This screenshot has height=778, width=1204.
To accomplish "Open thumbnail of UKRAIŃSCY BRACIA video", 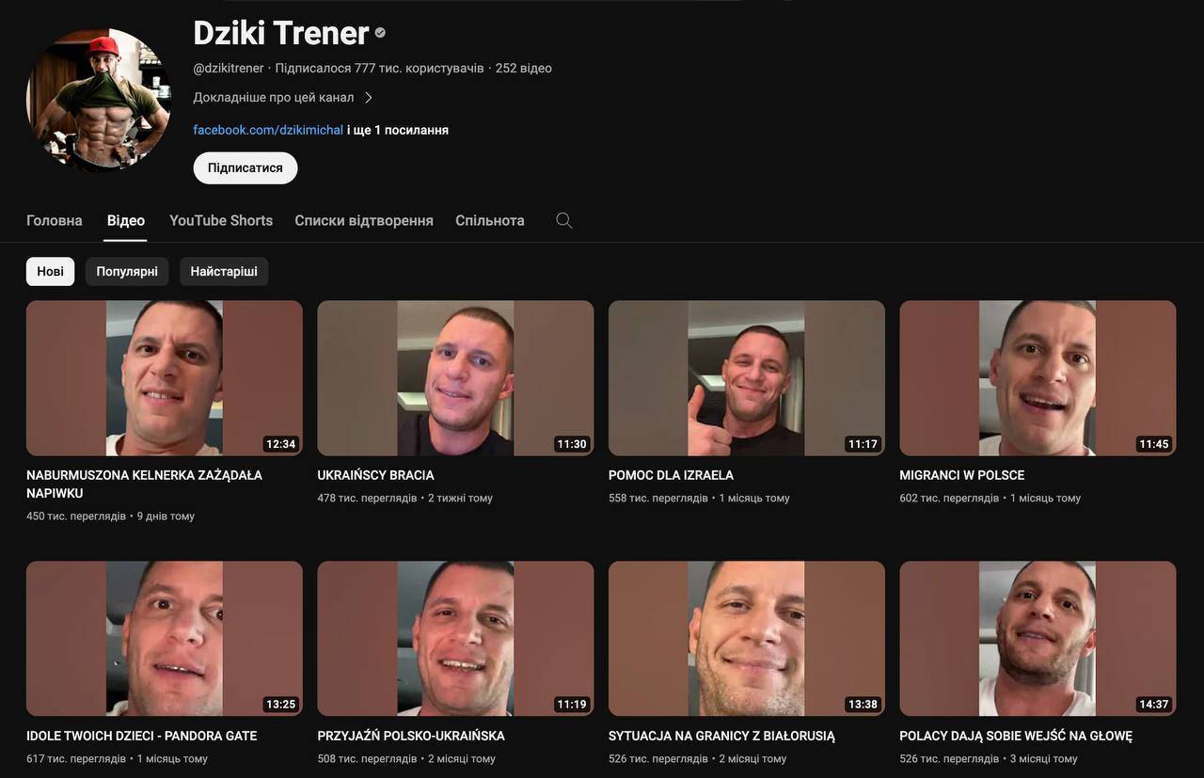I will 455,378.
